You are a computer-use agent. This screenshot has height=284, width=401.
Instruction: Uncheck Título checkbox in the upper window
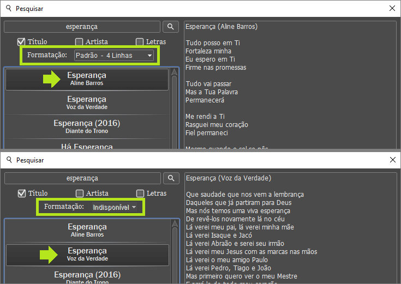22,42
